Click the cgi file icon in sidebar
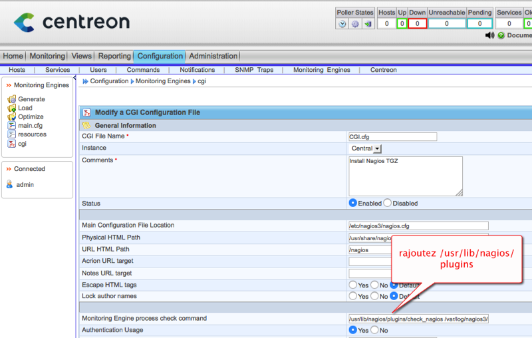 pyautogui.click(x=11, y=144)
